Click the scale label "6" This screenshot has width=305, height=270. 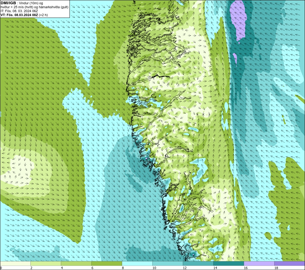[92, 268]
